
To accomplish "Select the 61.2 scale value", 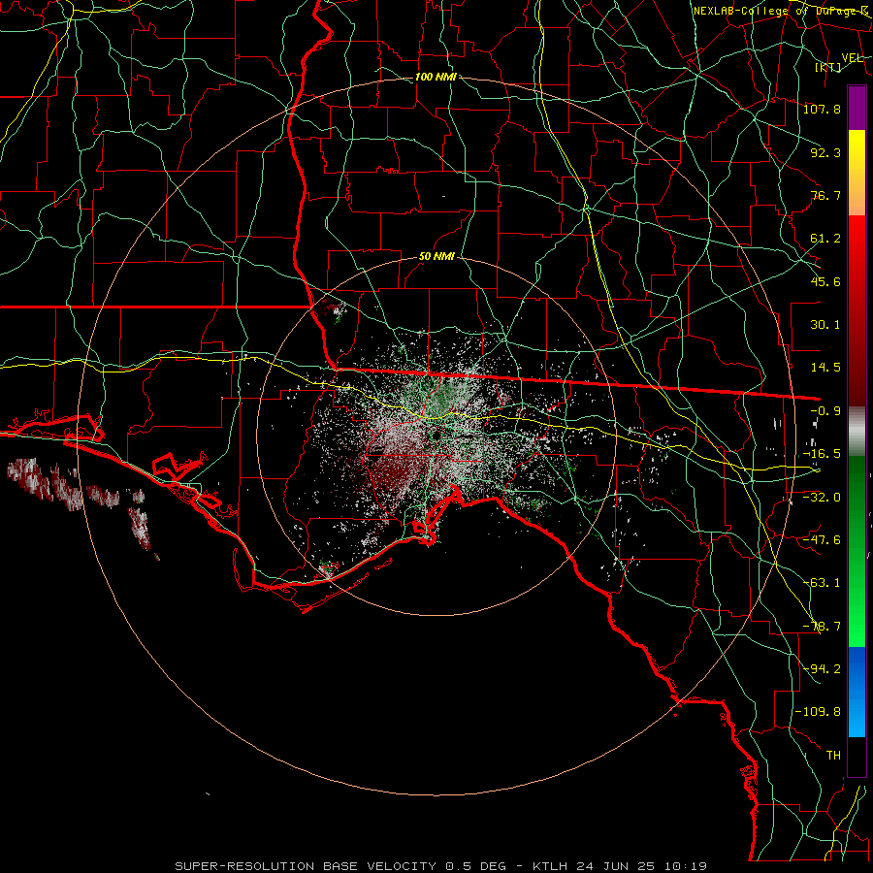I will [825, 239].
